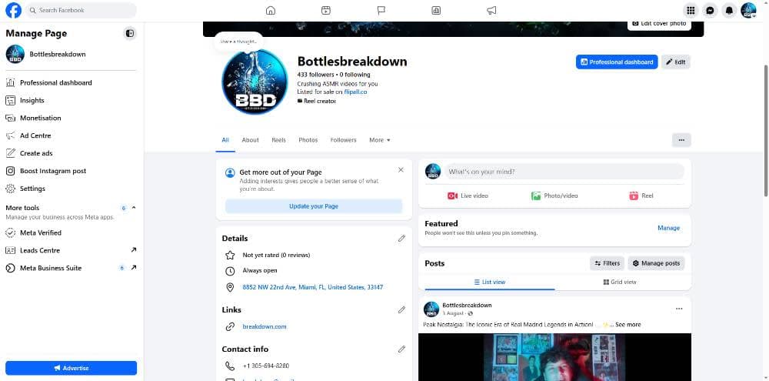Switch to List view tab

(x=489, y=282)
